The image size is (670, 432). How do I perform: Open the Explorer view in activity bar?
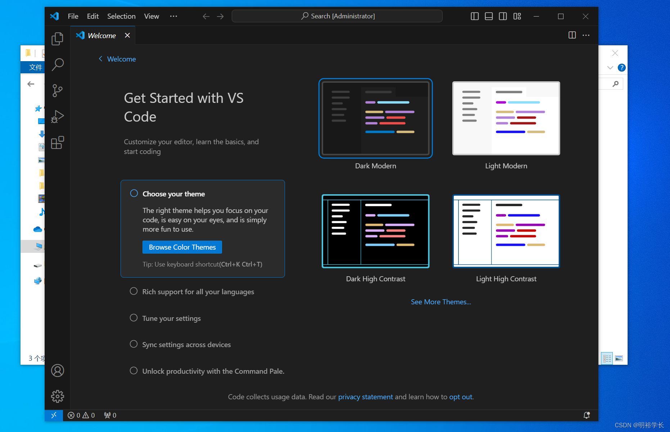click(x=57, y=39)
